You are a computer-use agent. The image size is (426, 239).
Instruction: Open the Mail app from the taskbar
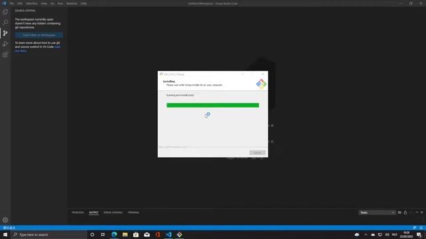pos(146,234)
